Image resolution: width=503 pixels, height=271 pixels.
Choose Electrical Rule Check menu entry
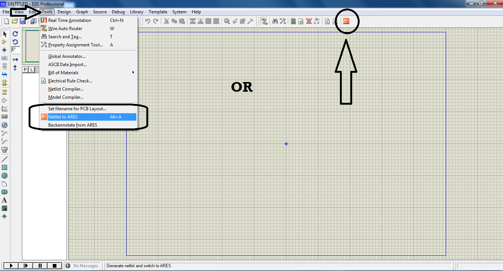88,81
